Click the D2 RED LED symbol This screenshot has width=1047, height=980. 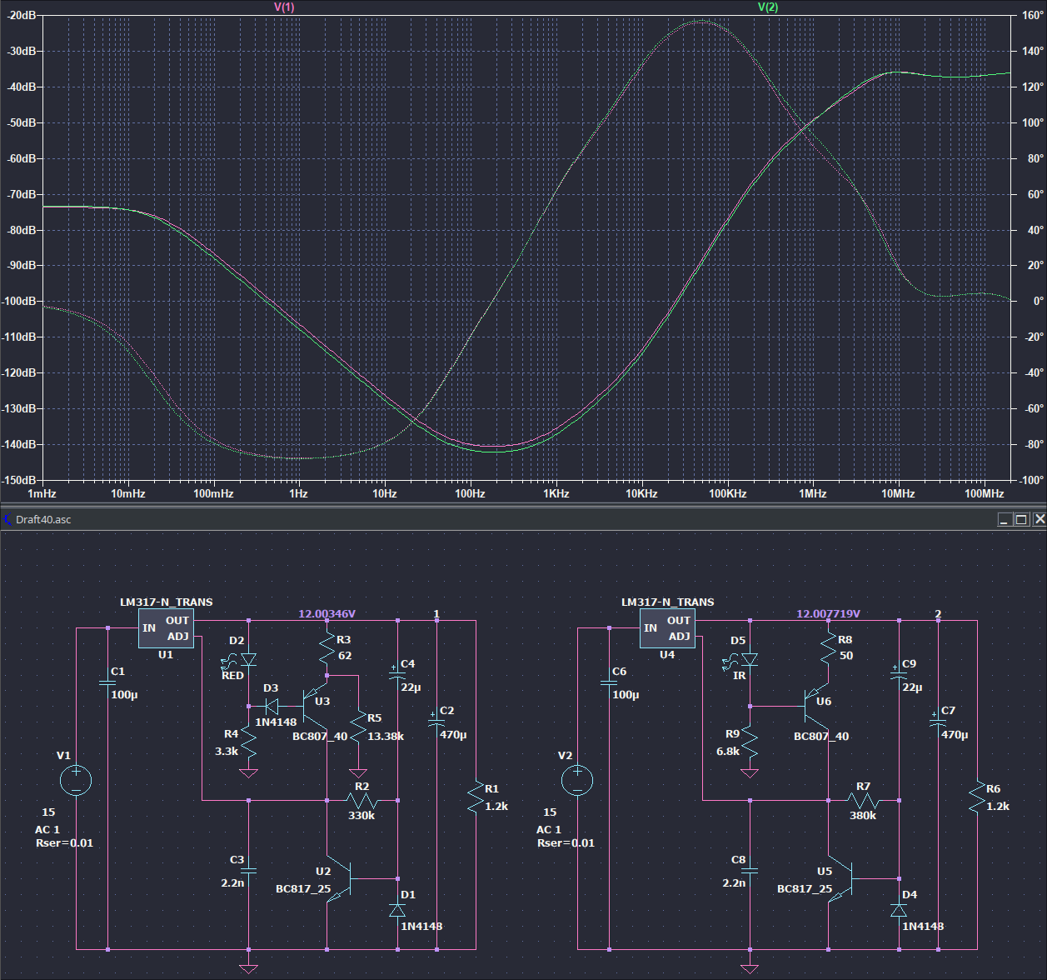247,660
